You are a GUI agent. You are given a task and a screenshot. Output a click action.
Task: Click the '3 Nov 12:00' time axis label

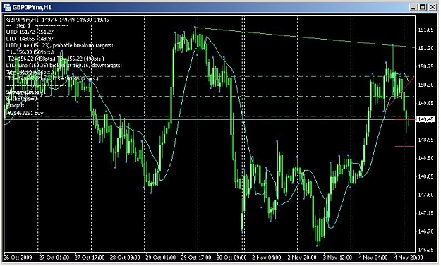(x=337, y=258)
